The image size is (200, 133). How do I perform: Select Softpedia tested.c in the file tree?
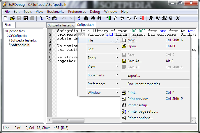24,40
